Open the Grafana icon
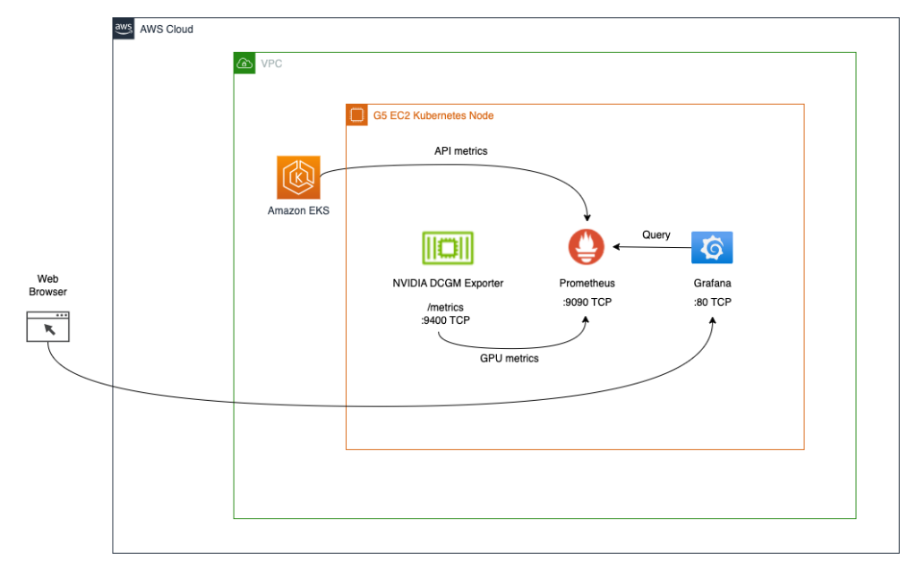 [711, 247]
